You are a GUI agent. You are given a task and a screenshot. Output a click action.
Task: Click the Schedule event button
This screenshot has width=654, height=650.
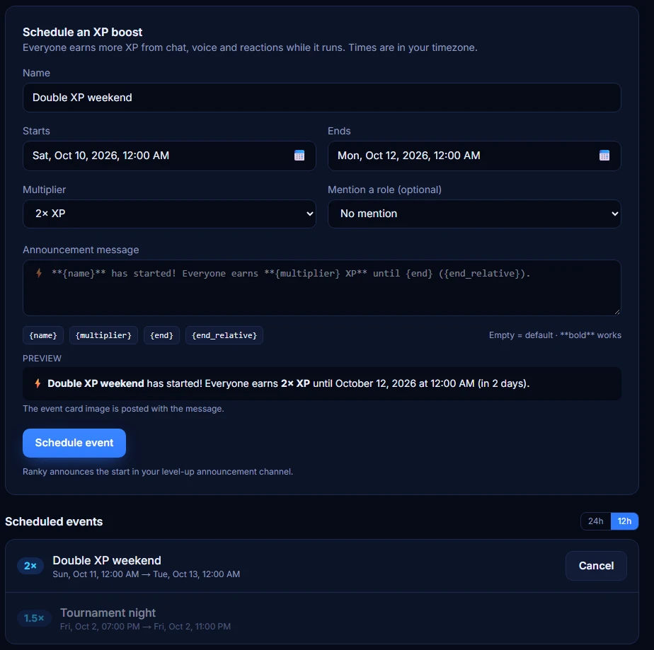click(74, 443)
